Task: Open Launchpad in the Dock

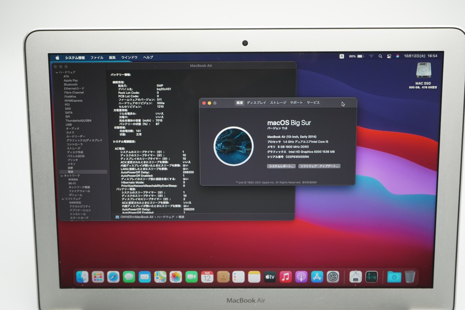Action: point(98,277)
